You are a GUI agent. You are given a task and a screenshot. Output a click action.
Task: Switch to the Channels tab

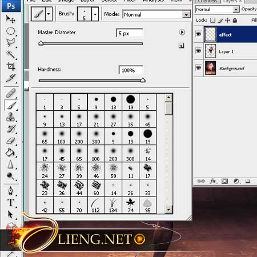pos(207,1)
